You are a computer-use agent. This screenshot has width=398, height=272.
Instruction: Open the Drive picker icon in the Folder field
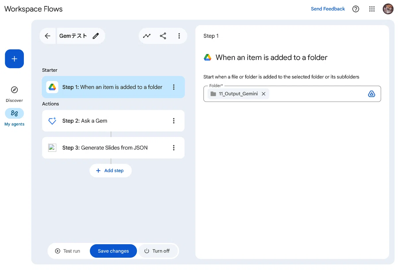[371, 94]
